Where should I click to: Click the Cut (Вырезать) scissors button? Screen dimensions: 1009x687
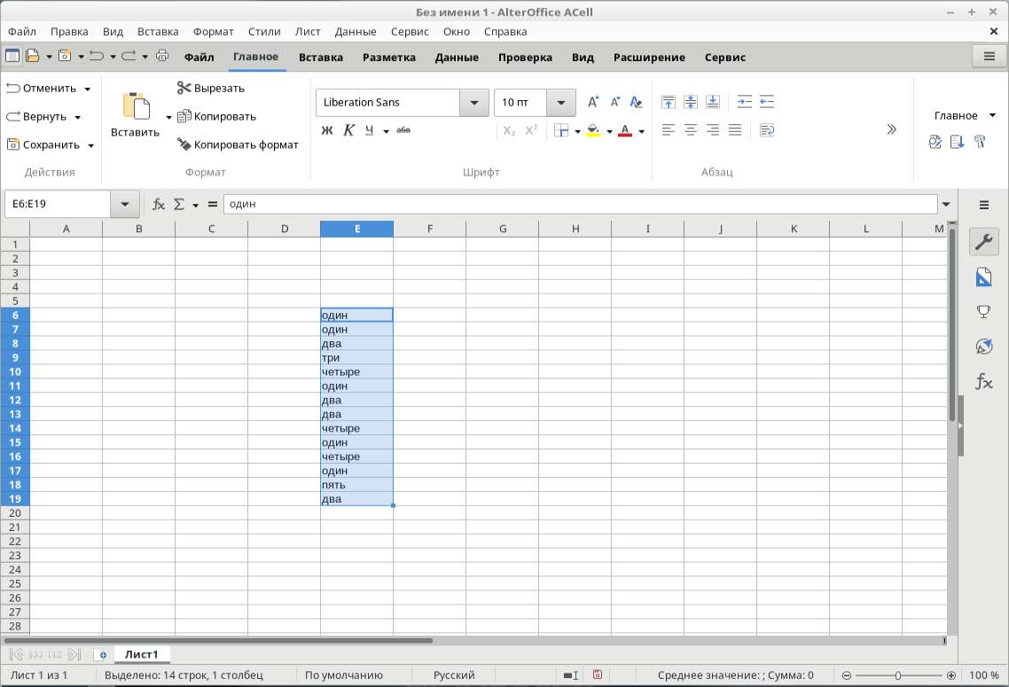coord(211,88)
